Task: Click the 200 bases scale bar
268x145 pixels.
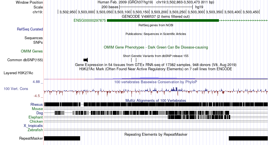Action: tap(156, 7)
